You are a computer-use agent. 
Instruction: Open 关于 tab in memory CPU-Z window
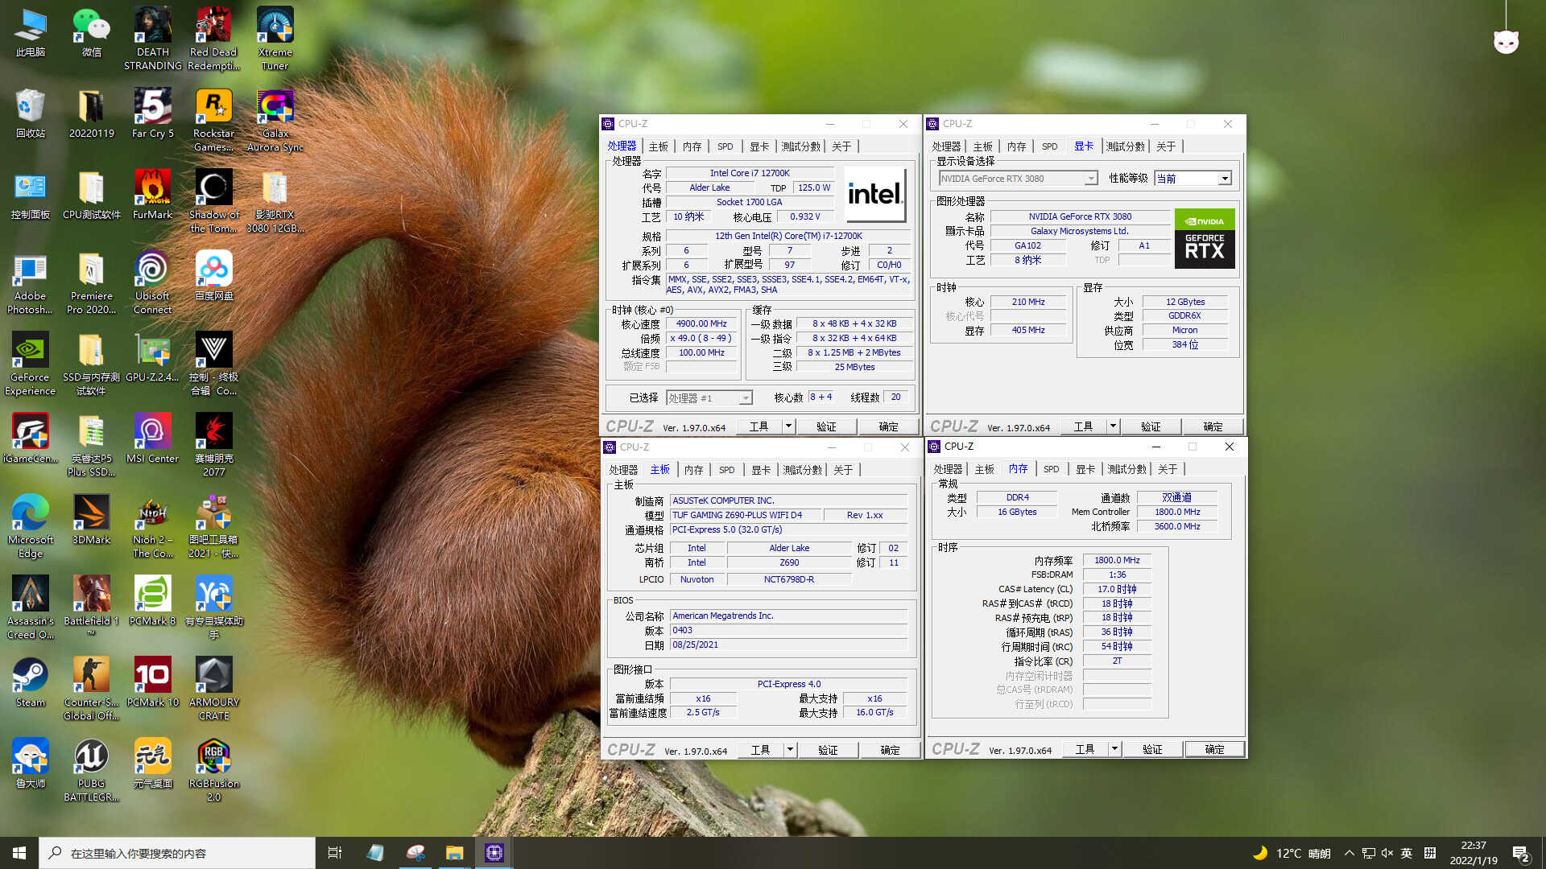click(x=1168, y=469)
